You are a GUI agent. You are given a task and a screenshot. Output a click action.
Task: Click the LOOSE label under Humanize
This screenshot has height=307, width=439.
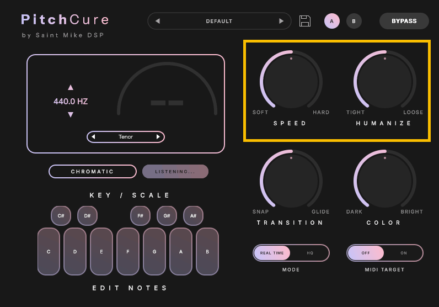[x=413, y=113]
